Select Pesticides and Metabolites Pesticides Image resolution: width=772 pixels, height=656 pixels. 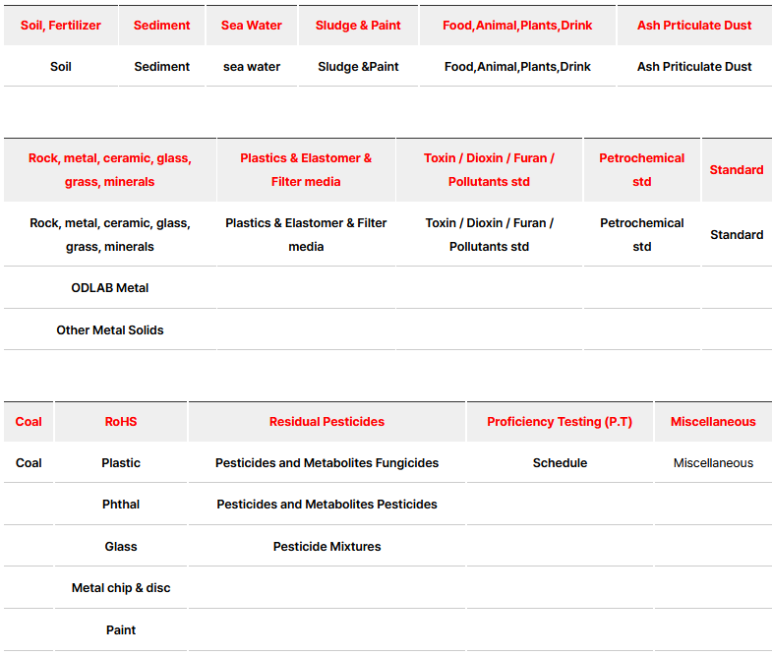pos(327,505)
